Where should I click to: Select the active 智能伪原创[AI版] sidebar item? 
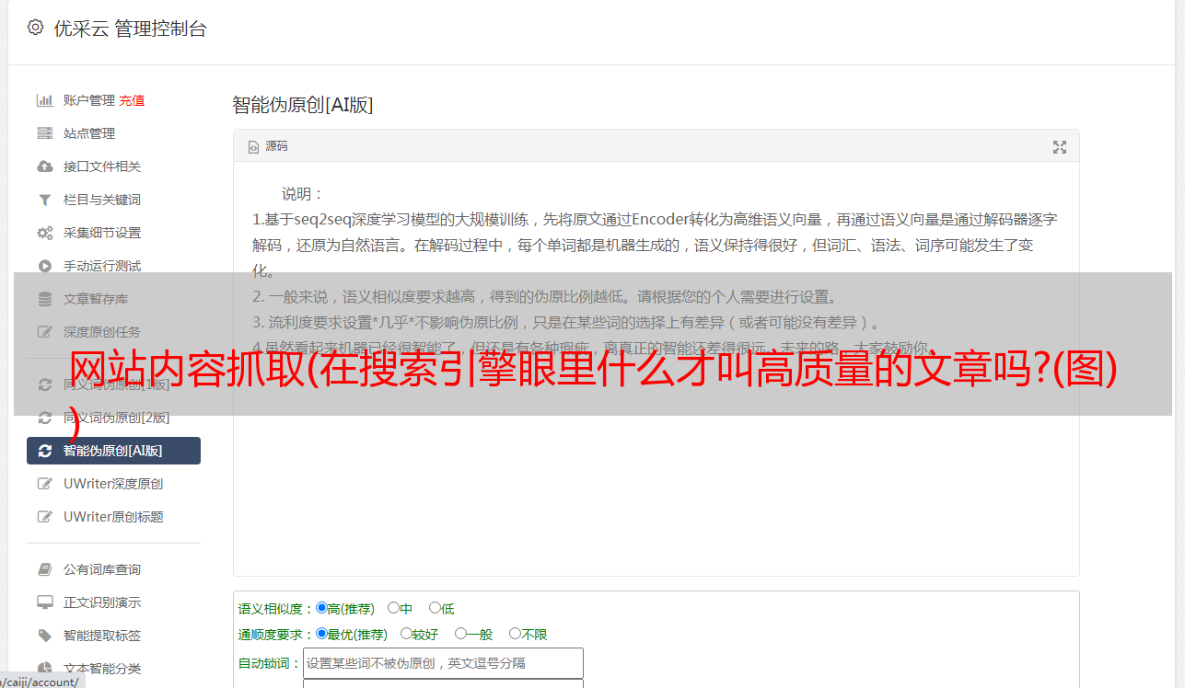[x=113, y=451]
